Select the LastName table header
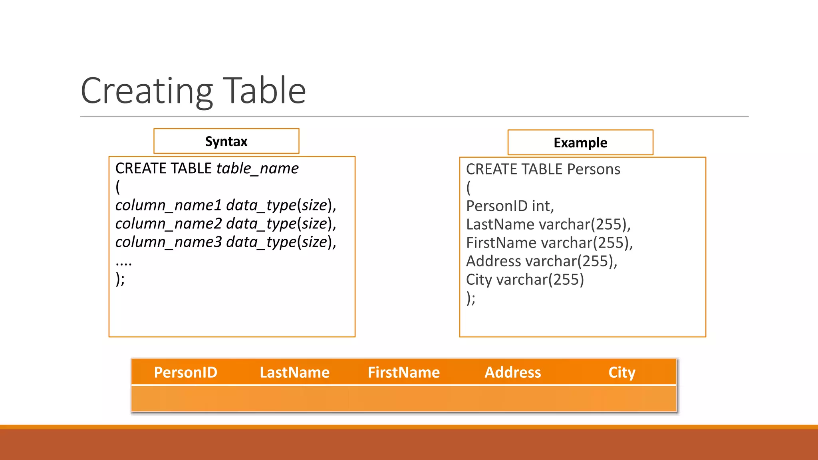This screenshot has width=818, height=460. [x=295, y=372]
